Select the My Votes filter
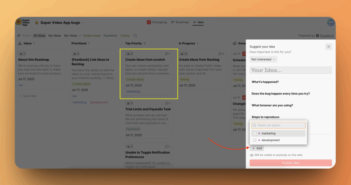 tap(71, 36)
